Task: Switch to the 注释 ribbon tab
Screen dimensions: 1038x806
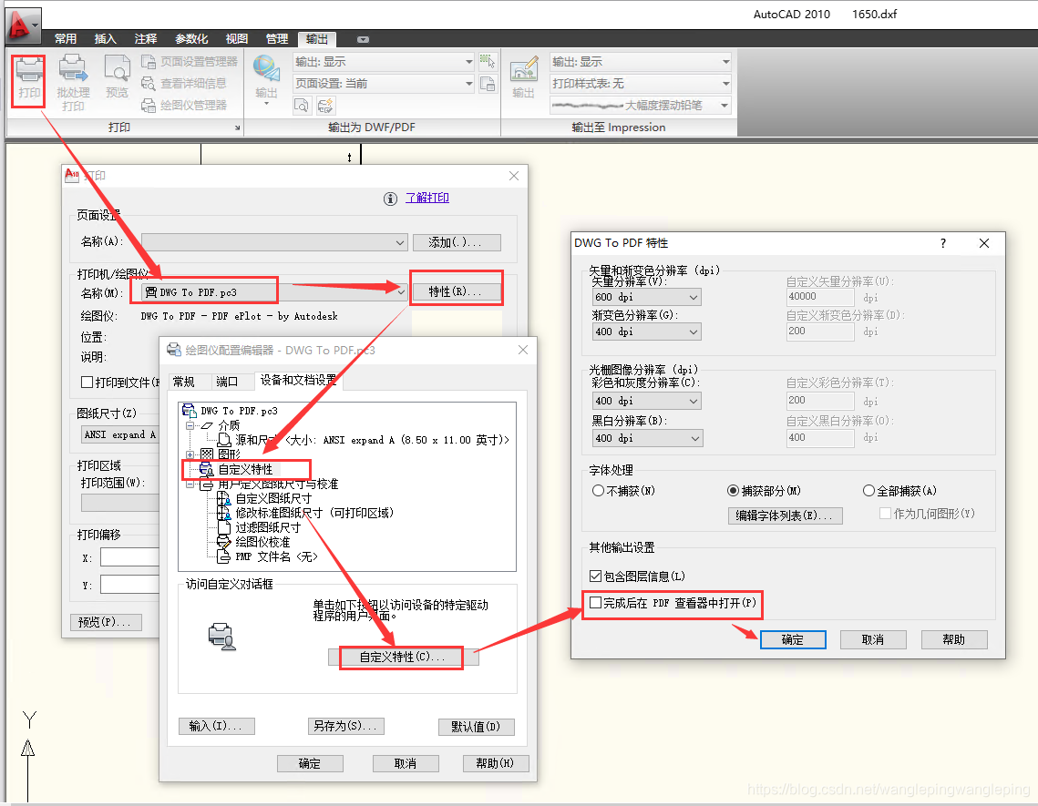Action: [146, 39]
